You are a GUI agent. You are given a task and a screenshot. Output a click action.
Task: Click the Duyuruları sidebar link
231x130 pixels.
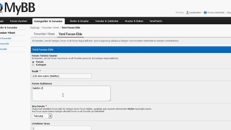(x=6, y=38)
